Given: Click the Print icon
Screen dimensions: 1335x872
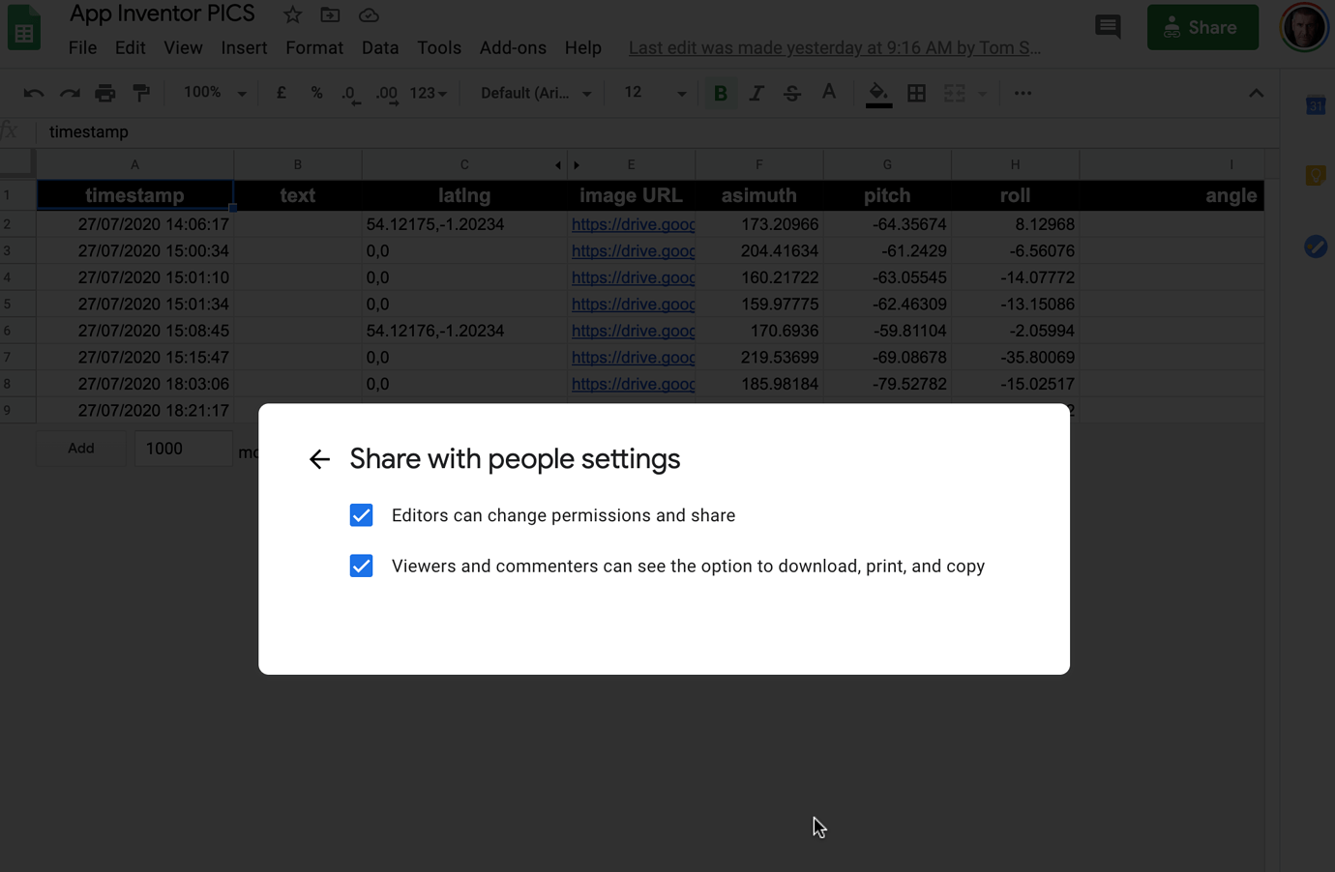Looking at the screenshot, I should pyautogui.click(x=104, y=92).
